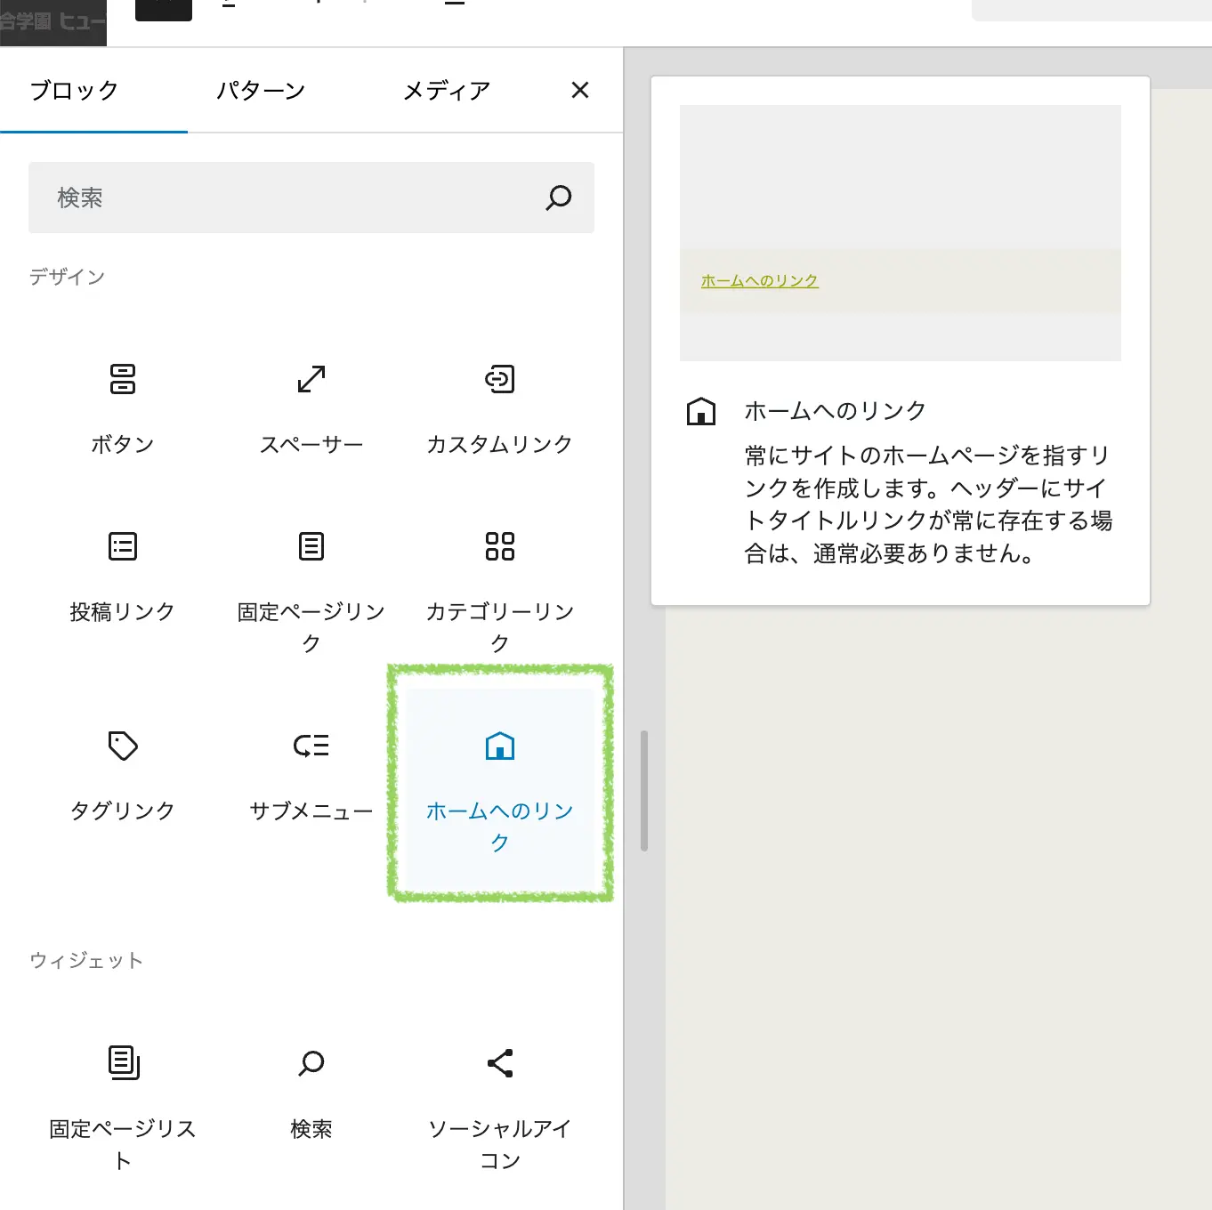Insert the サブメニュー submenu block
The height and width of the screenshot is (1210, 1212).
pos(311,772)
